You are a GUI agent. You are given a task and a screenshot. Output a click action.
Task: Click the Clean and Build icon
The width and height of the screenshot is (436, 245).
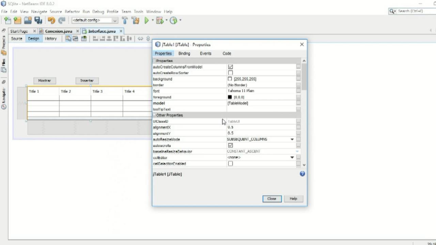[135, 20]
